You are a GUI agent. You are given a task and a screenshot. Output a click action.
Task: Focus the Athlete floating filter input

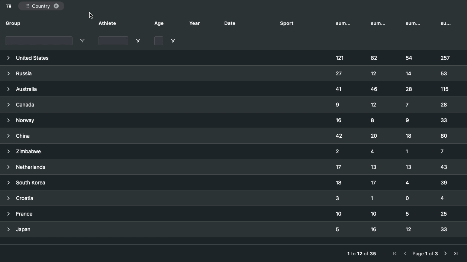coord(113,41)
